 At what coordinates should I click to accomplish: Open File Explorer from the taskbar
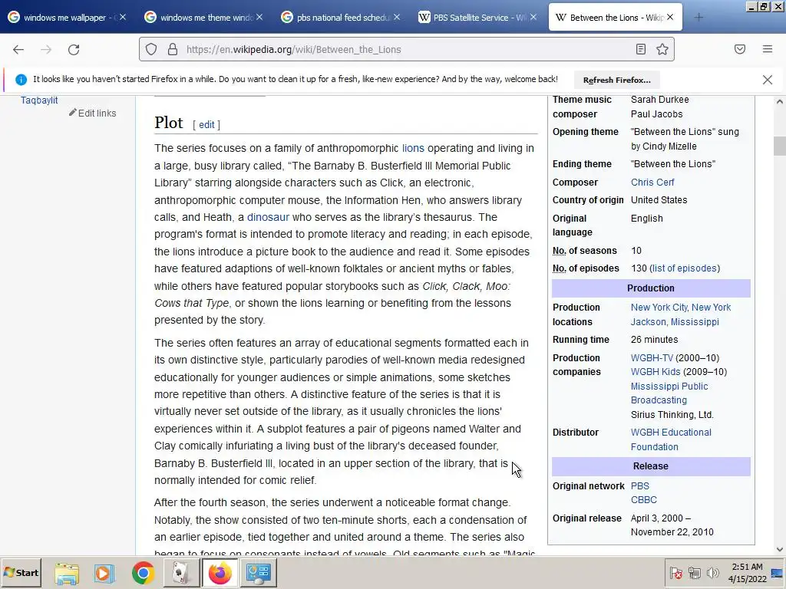(x=67, y=574)
